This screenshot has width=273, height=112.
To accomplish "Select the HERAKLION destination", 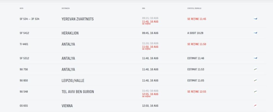I will (70, 33).
